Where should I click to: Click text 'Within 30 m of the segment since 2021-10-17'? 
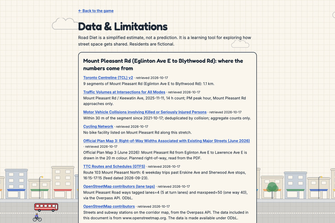pos(123,118)
